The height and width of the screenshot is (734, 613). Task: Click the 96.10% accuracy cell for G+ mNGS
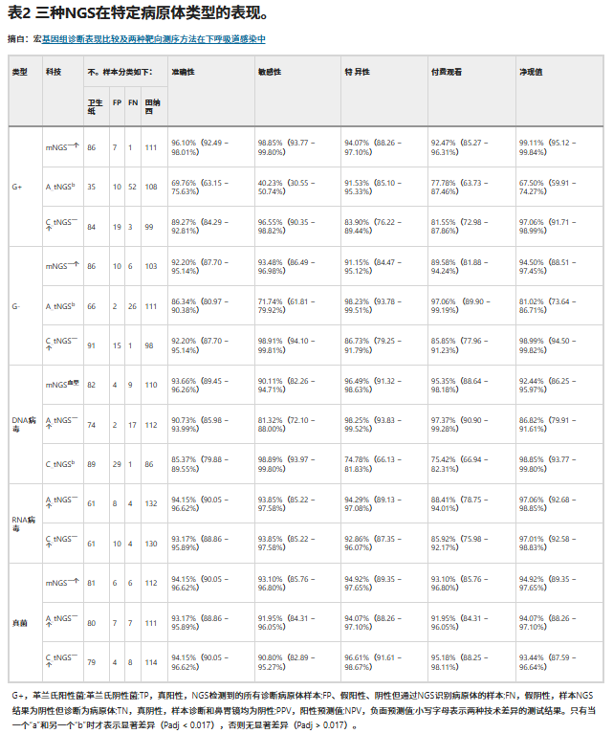tap(208, 146)
